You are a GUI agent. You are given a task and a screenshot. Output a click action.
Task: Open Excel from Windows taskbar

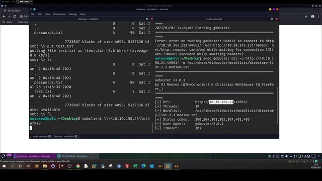pos(135,166)
